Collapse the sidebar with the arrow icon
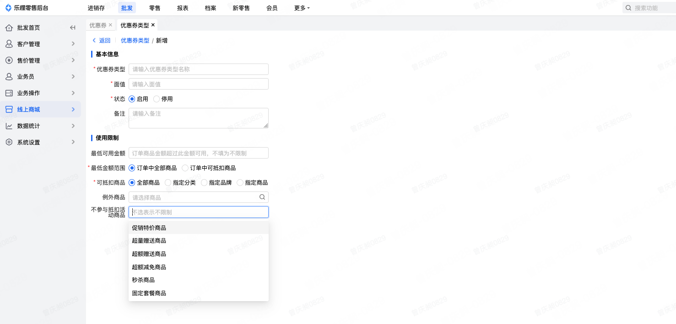This screenshot has height=324, width=676. (x=72, y=28)
